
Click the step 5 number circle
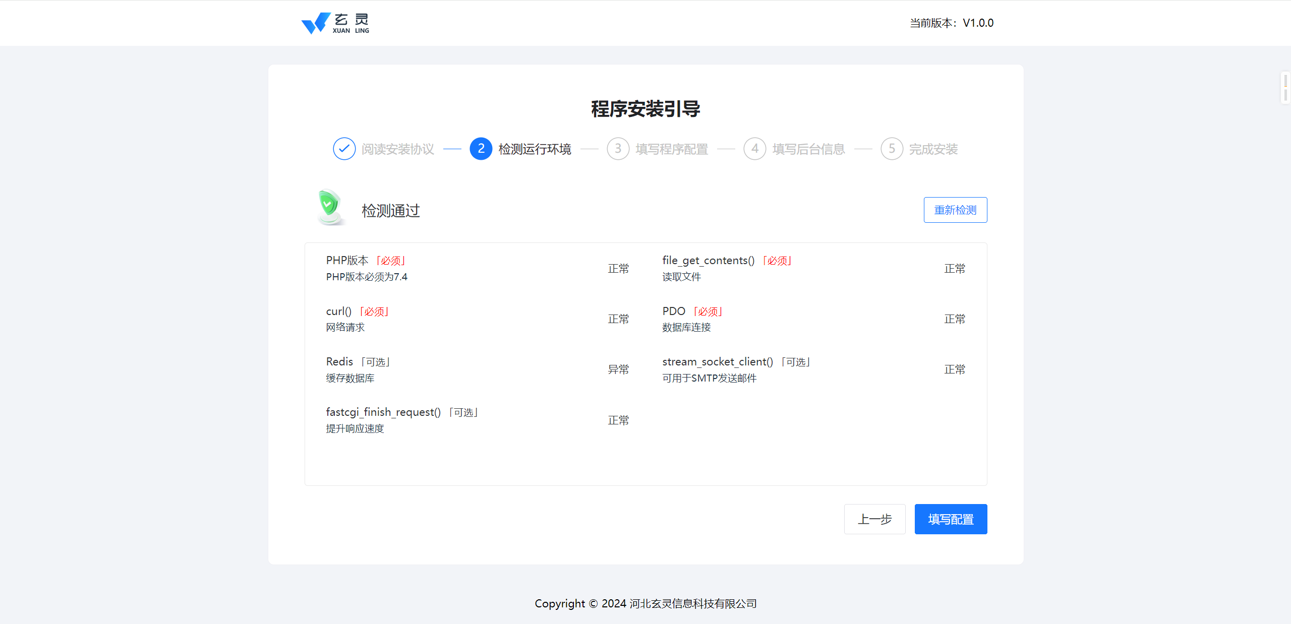click(x=892, y=149)
